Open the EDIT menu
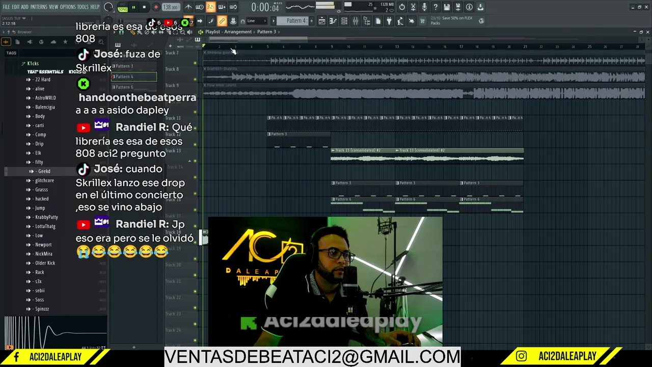This screenshot has height=367, width=652. tap(15, 7)
